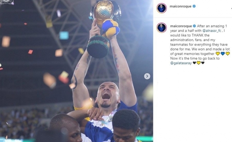Click the verified badge inside the caption

pos(195,26)
